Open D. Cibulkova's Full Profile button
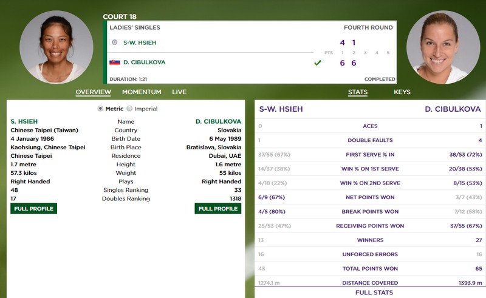The height and width of the screenshot is (298, 486). (x=218, y=208)
